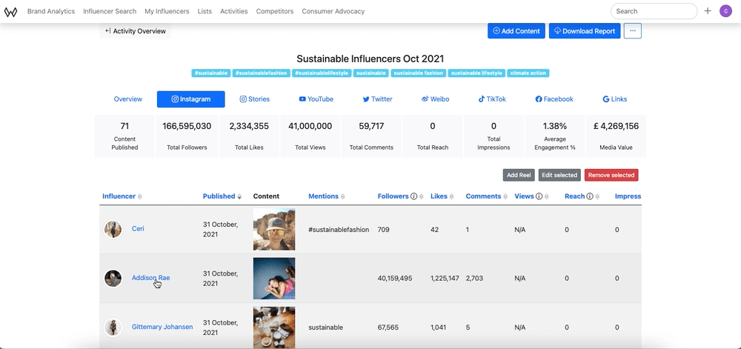Image resolution: width=741 pixels, height=349 pixels.
Task: Click the Average Engagement 1.38% stat
Action: pyautogui.click(x=555, y=136)
